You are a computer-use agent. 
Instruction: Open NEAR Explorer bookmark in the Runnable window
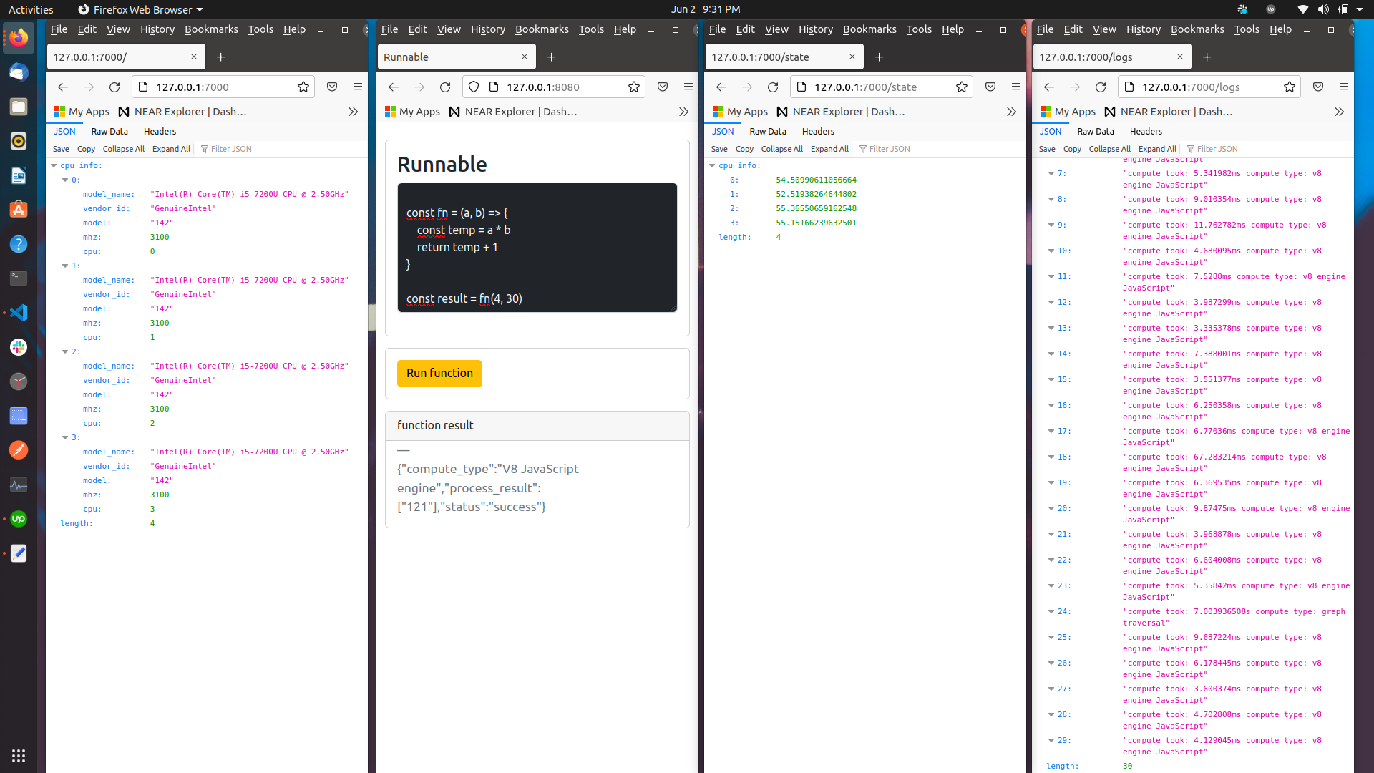click(513, 112)
